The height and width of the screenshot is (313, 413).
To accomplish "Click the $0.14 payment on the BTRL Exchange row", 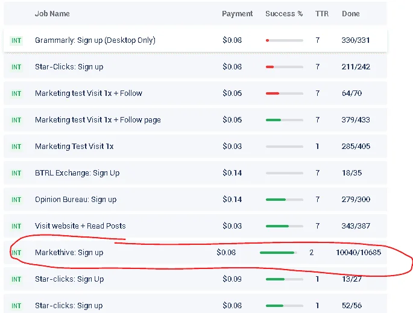I will [232, 173].
